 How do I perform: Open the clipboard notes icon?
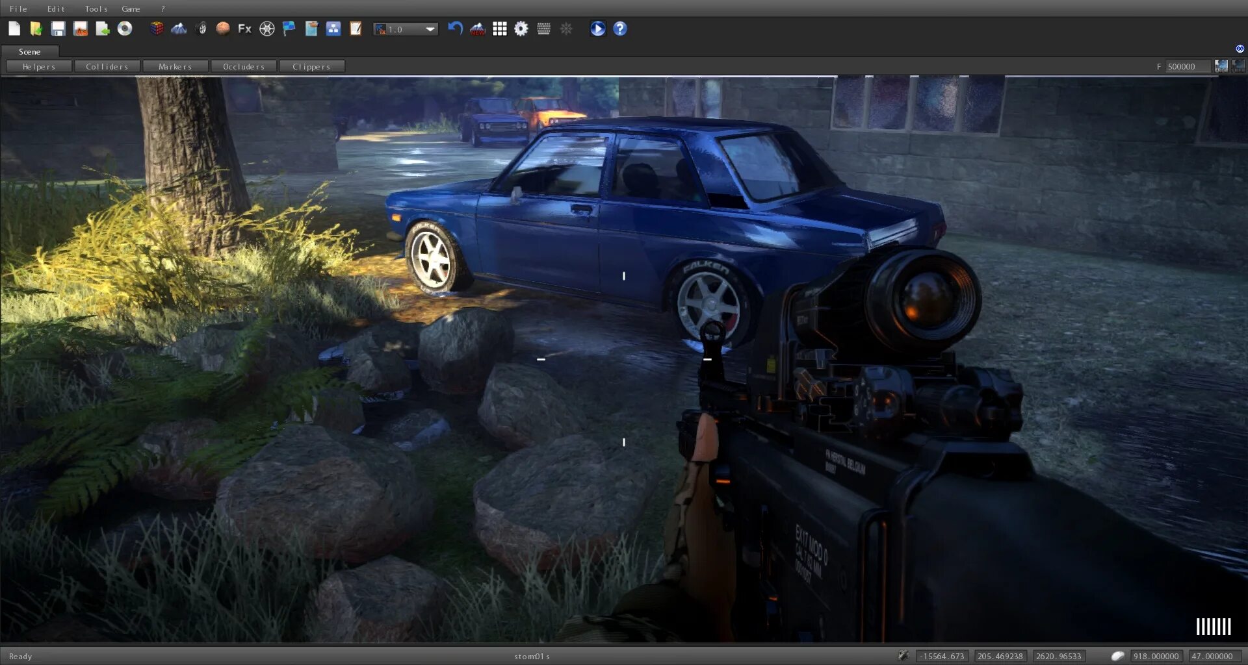(311, 29)
